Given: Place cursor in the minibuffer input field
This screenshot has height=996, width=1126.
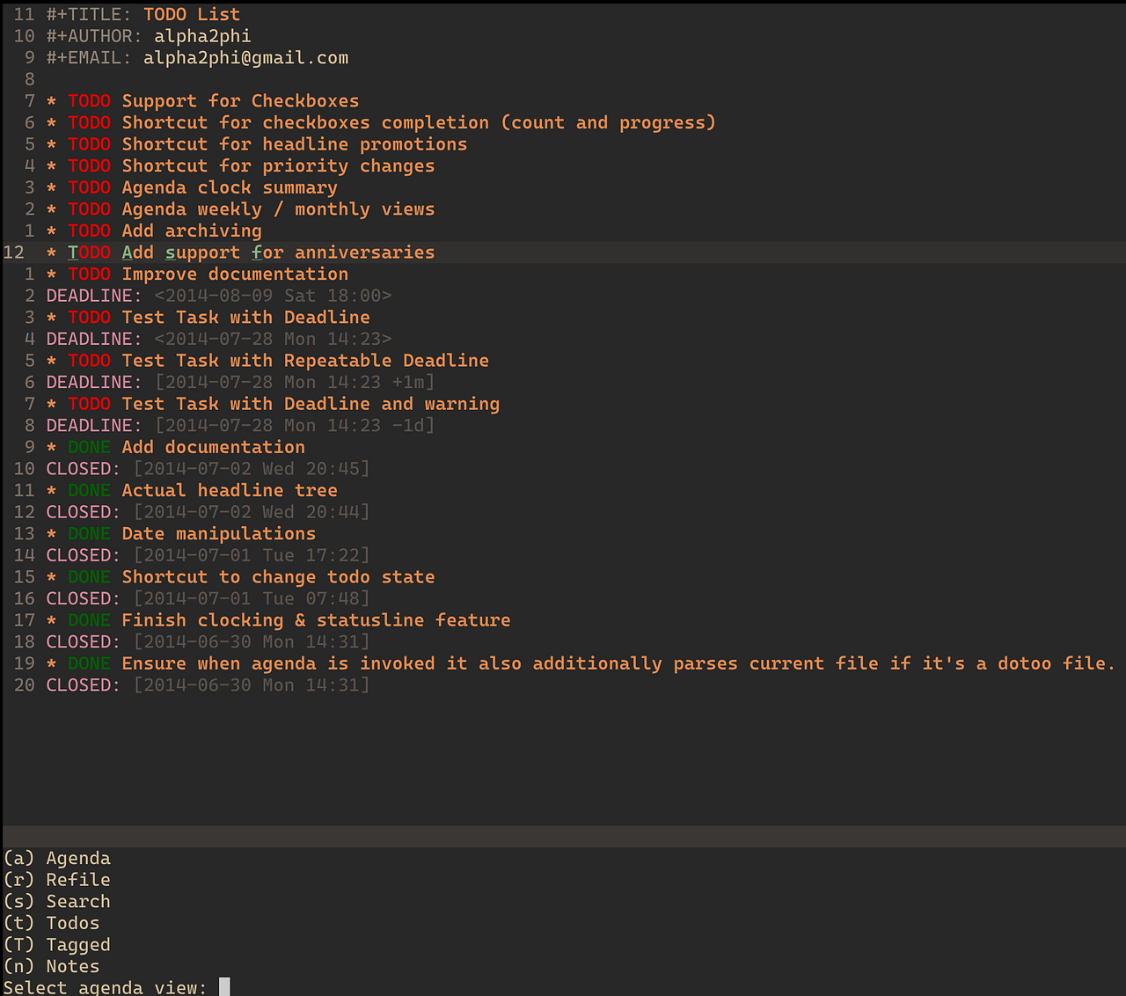Looking at the screenshot, I should click(x=223, y=986).
